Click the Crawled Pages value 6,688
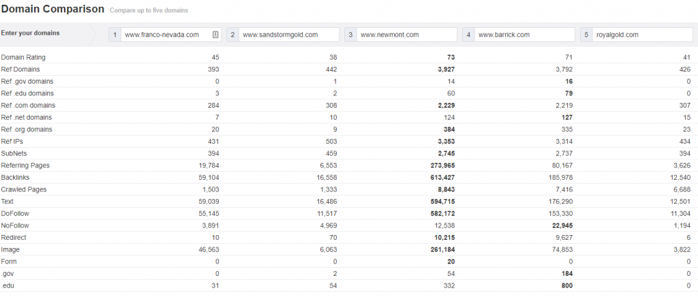Viewport: 698px width, 297px height. [x=682, y=189]
